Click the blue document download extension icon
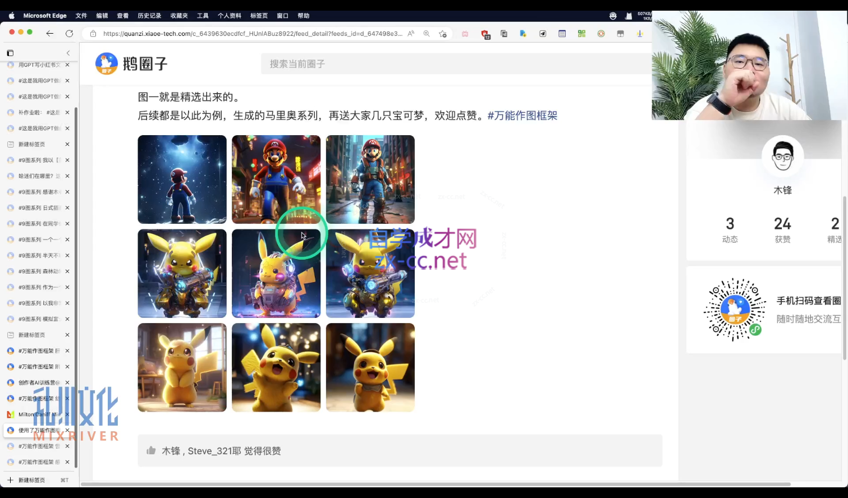This screenshot has width=848, height=498. pyautogui.click(x=523, y=34)
